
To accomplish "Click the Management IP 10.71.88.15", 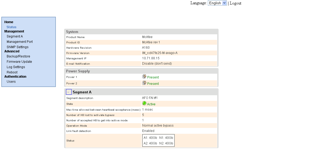I will pos(151,58).
